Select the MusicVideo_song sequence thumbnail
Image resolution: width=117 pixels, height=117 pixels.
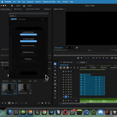[25, 88]
